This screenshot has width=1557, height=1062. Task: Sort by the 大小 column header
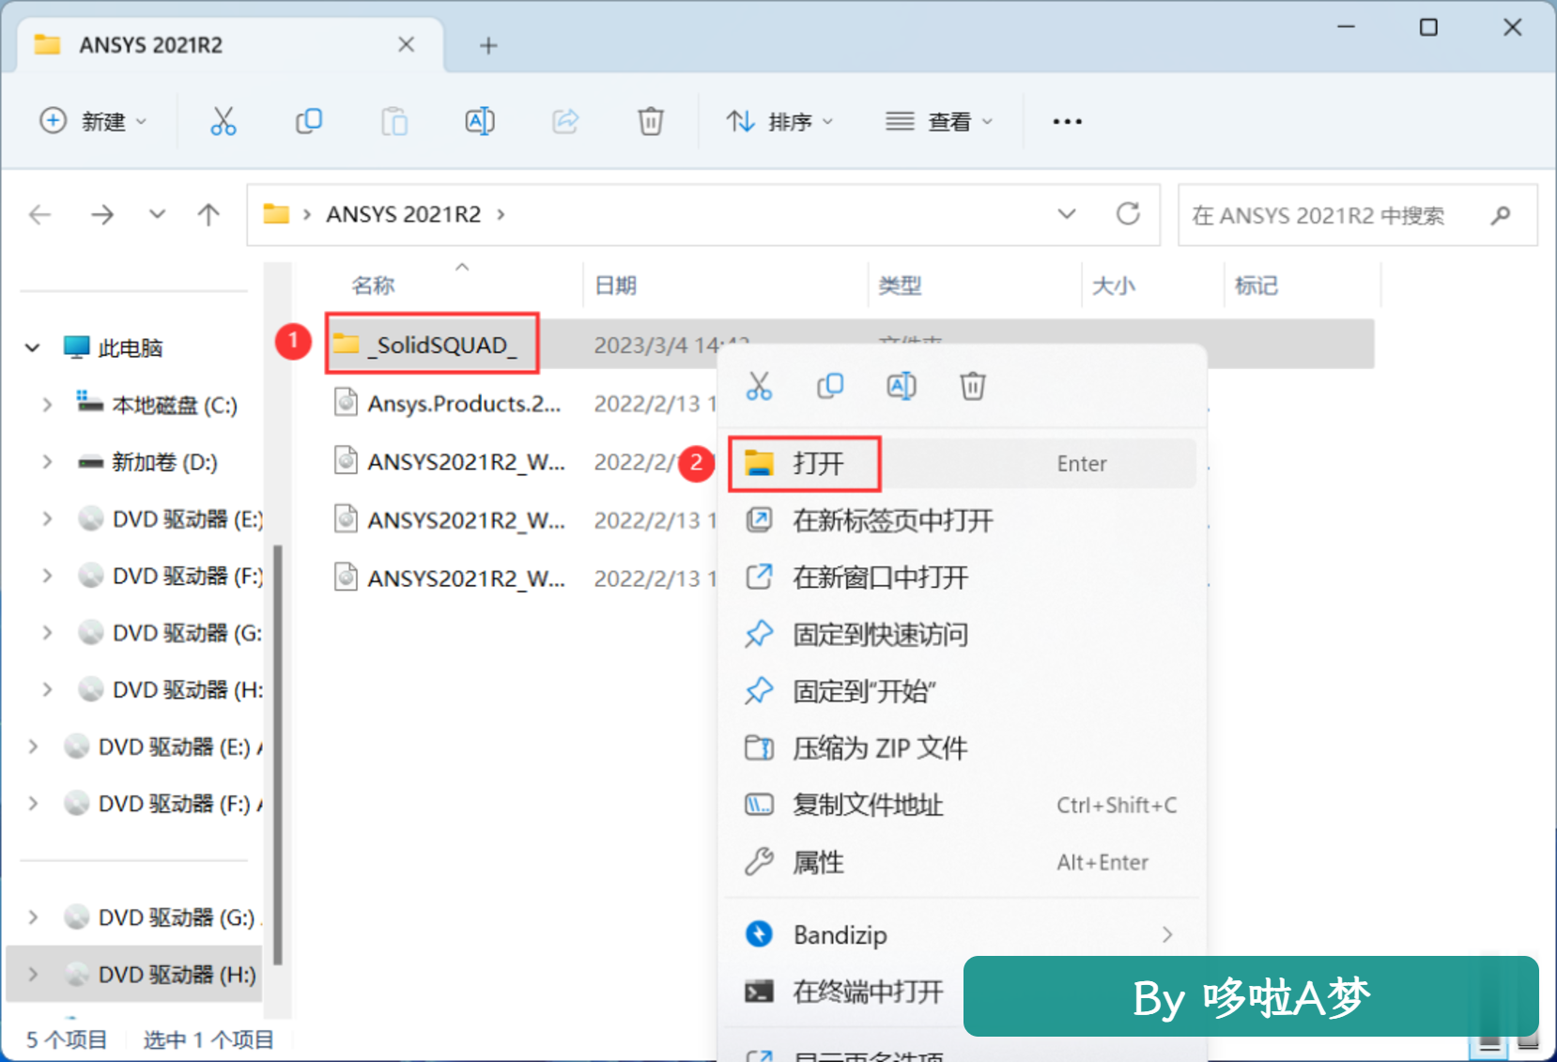coord(1114,285)
